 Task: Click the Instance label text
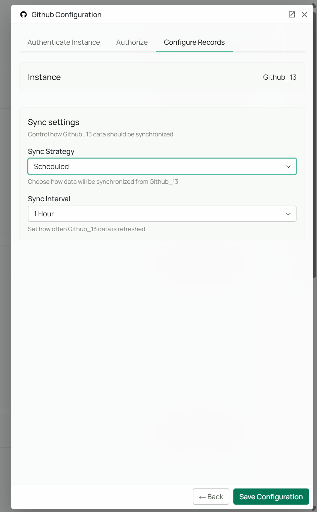click(44, 77)
